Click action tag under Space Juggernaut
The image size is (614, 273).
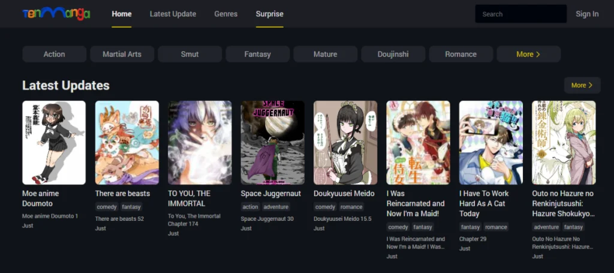250,207
